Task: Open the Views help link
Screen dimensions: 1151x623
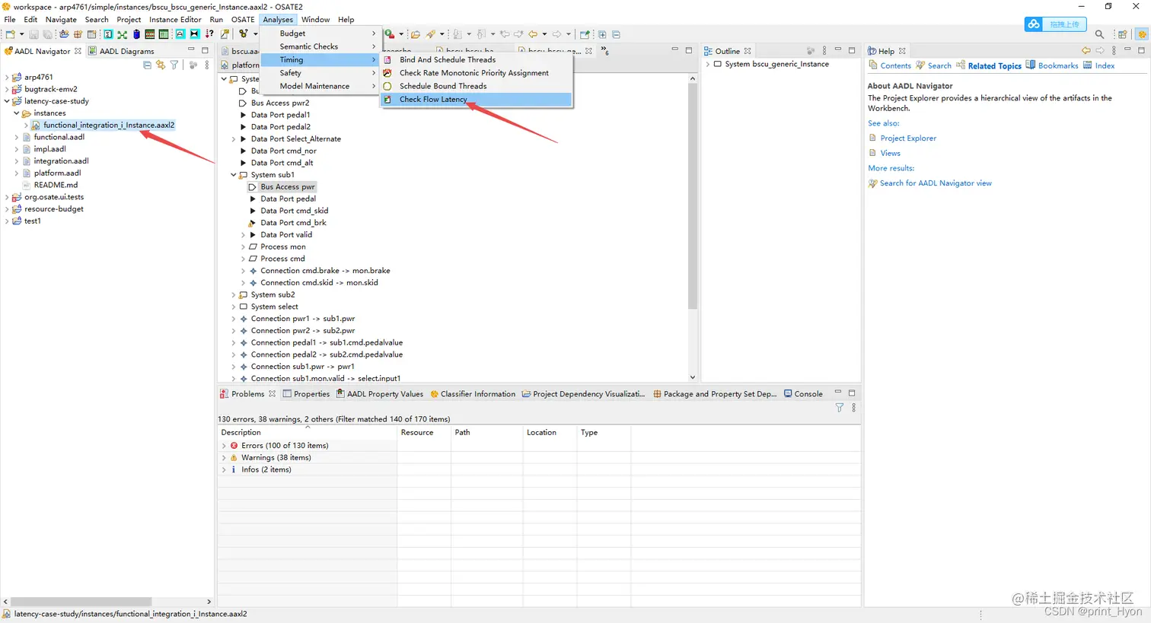Action: point(890,153)
